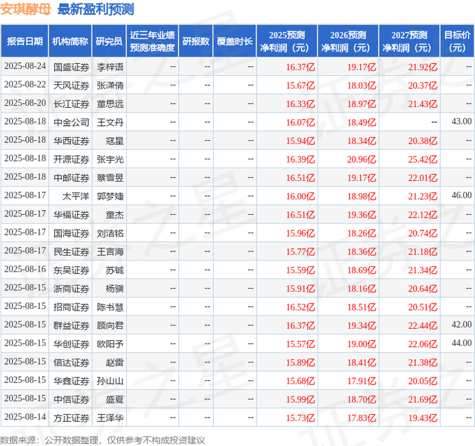The image size is (475, 446).
Task: Select the 群益证券 institution cell
Action: point(71,325)
